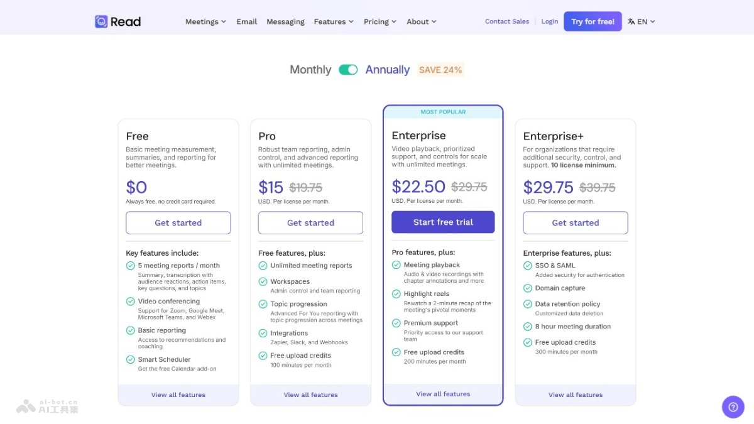Click the Contact Sales link
Viewport: 754px width, 424px height.
(507, 21)
